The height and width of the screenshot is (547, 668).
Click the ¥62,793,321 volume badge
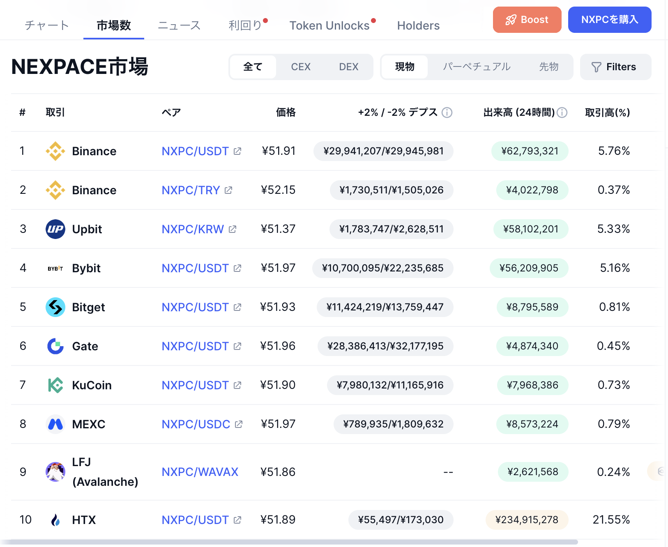pos(530,151)
